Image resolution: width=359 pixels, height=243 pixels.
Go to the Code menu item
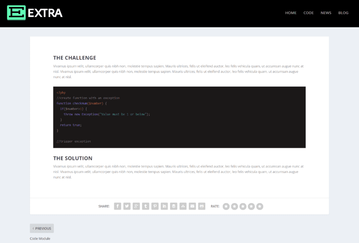click(x=308, y=13)
